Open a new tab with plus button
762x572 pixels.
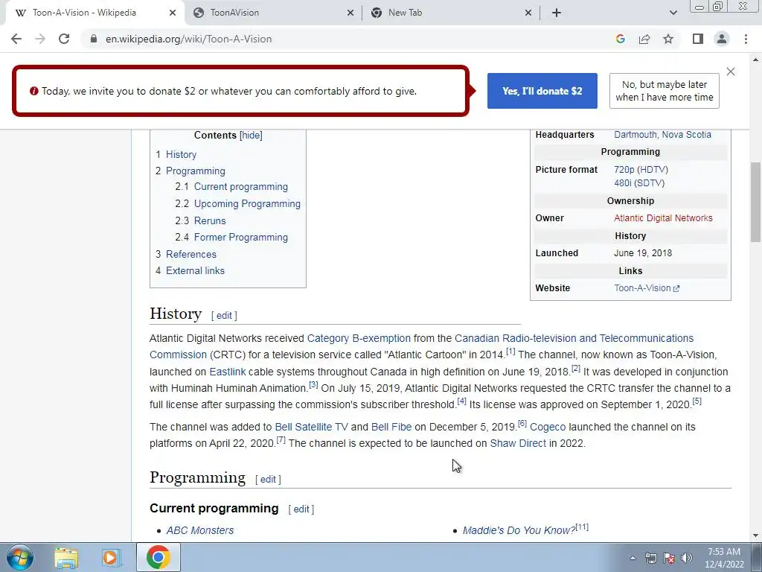[557, 13]
